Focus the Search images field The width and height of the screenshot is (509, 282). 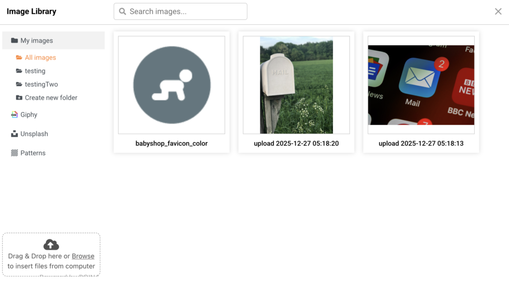tap(180, 11)
